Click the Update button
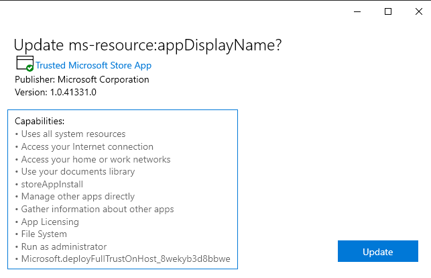The height and width of the screenshot is (278, 431). click(x=377, y=251)
